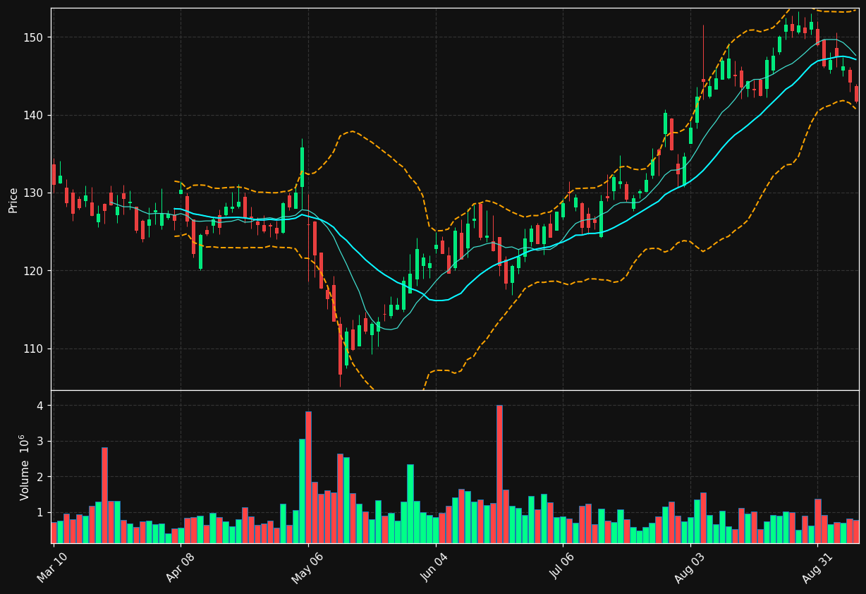866x594 pixels.
Task: Select the 'Volume 10⁶' axis title
Action: (x=25, y=467)
